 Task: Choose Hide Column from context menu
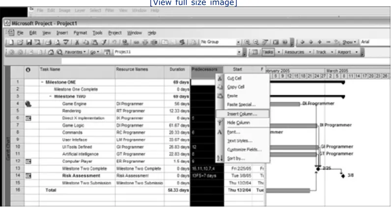tap(242, 123)
